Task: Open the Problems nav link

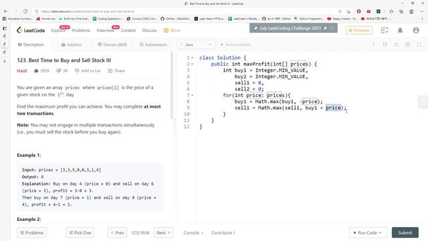Action: 81,30
